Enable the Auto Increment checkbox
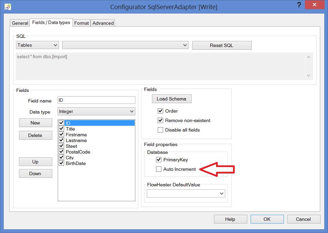Image resolution: width=328 pixels, height=233 pixels. (158, 169)
